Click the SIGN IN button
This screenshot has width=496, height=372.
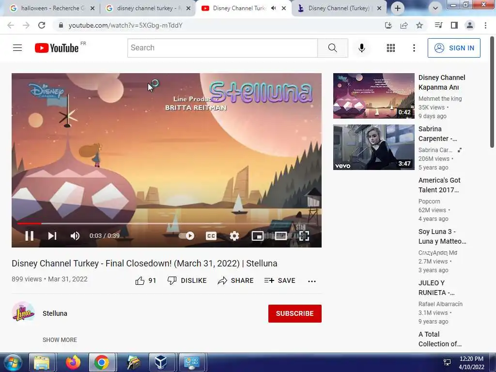coord(454,48)
